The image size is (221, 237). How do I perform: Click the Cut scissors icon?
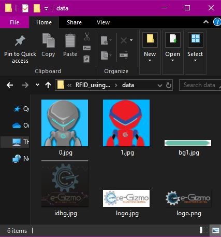(87, 36)
